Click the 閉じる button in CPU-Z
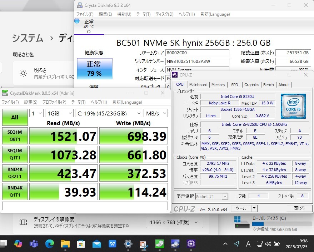The width and height of the screenshot is (314, 252). click(x=299, y=208)
